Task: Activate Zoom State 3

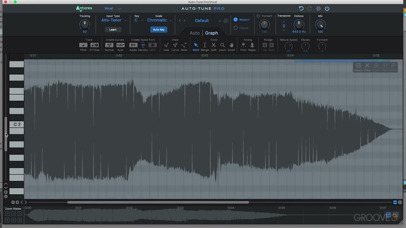Action: click(x=19, y=214)
